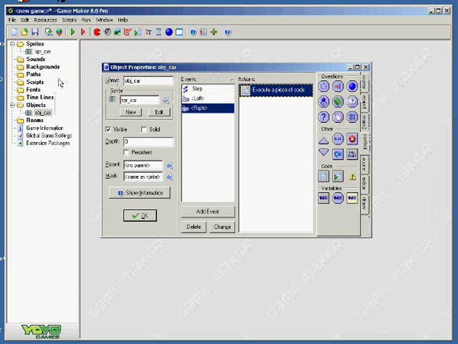Collapse the Objects tree folder
Screen dimensions: 458x344
12,105
